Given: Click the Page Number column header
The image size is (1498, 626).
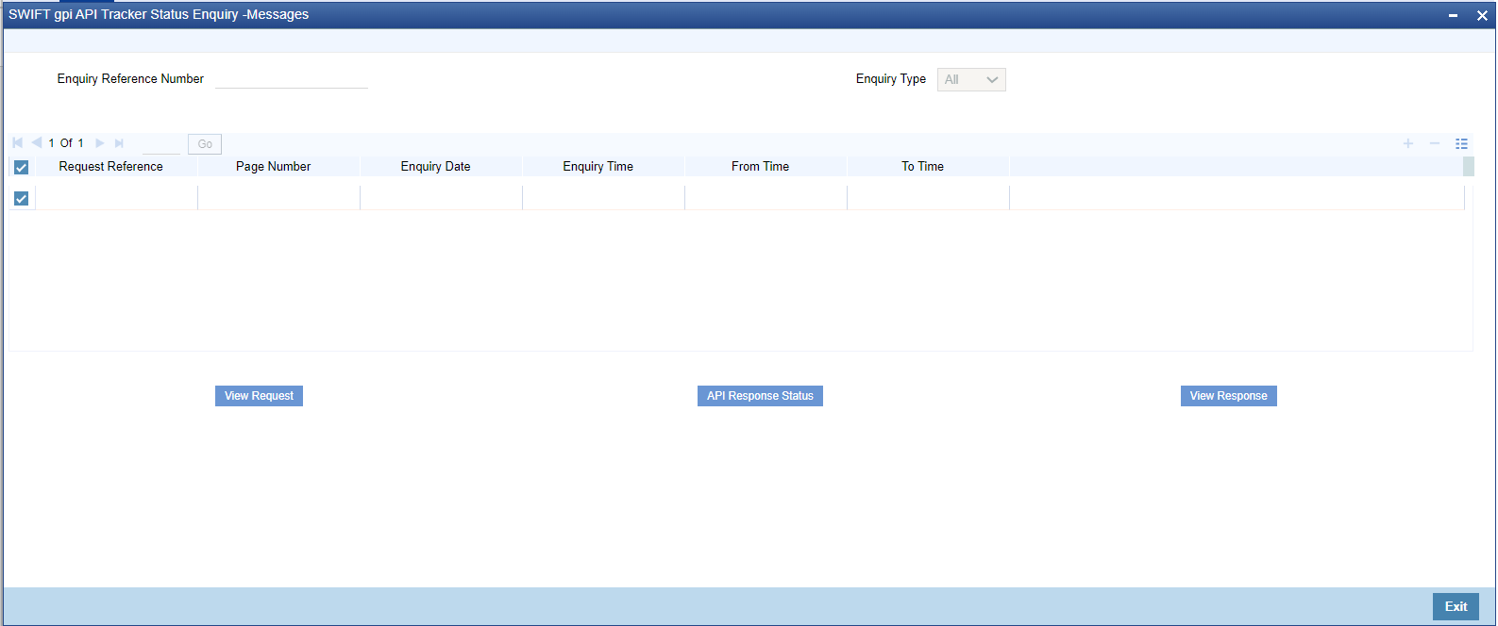Looking at the screenshot, I should (274, 167).
